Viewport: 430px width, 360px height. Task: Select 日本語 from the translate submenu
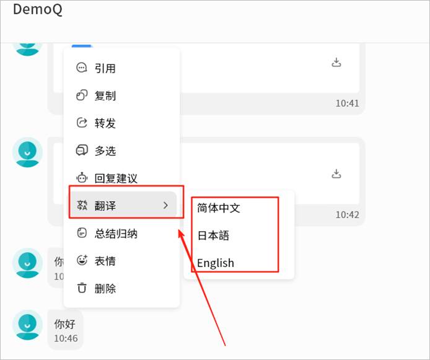click(x=213, y=235)
